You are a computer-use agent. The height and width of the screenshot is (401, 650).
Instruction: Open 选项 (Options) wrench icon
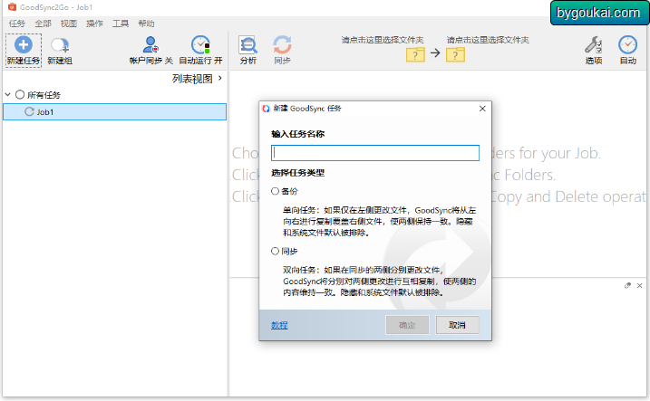pyautogui.click(x=593, y=44)
